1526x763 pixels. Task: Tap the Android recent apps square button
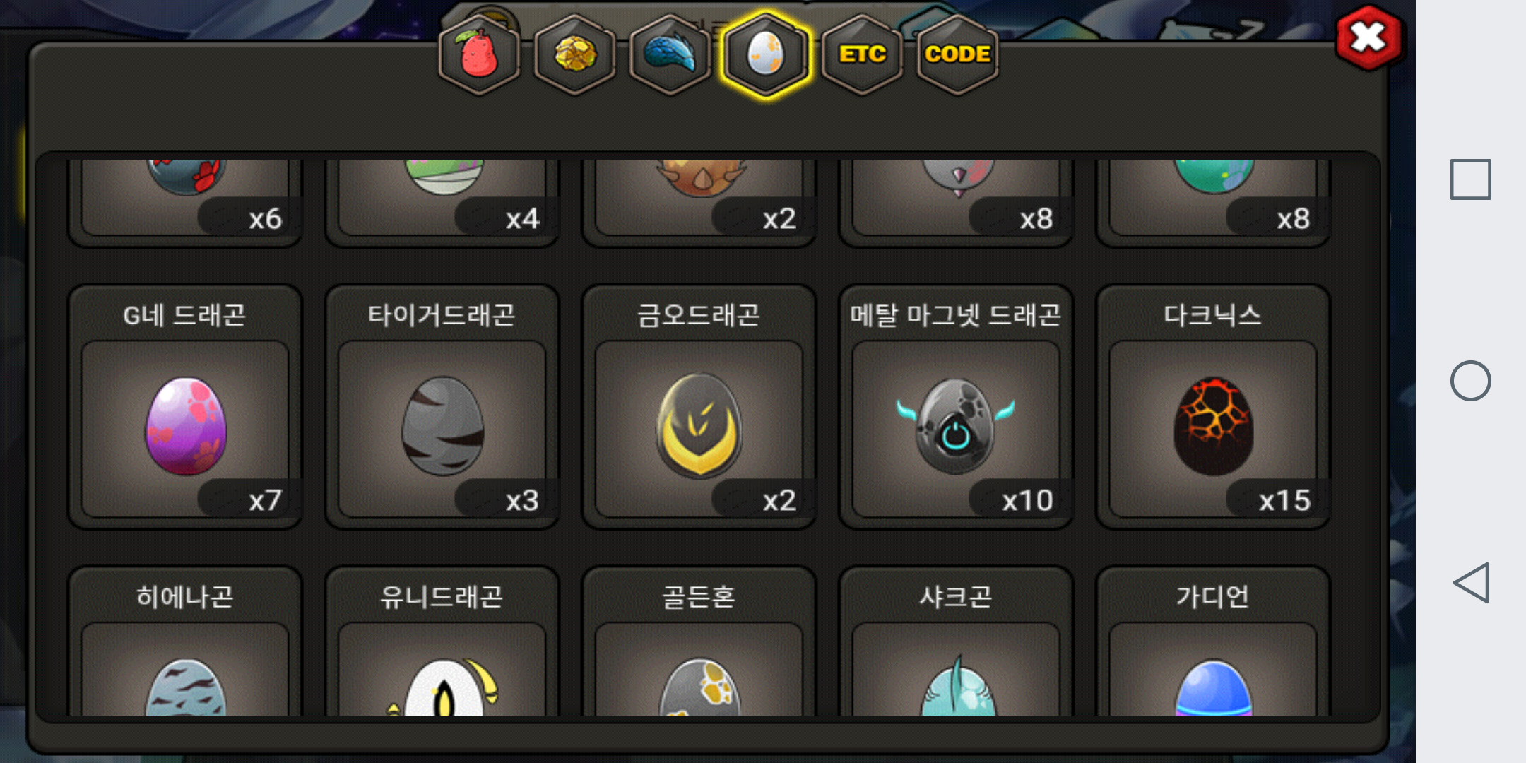pos(1471,179)
